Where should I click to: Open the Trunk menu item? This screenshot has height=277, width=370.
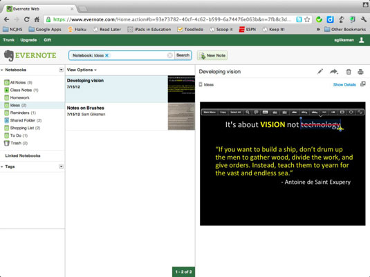click(x=9, y=40)
